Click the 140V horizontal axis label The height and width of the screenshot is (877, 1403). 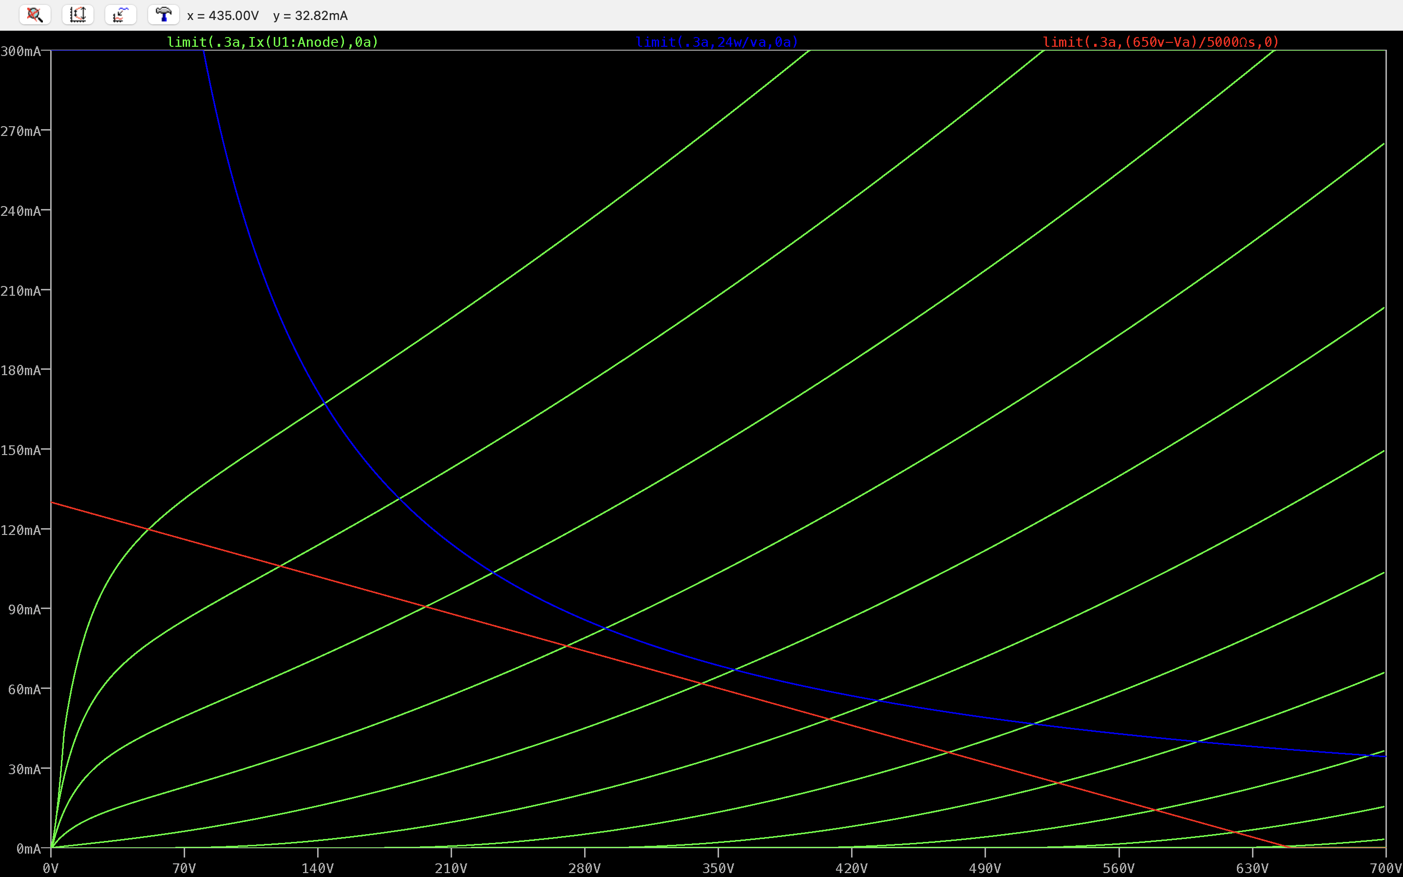coord(318,868)
